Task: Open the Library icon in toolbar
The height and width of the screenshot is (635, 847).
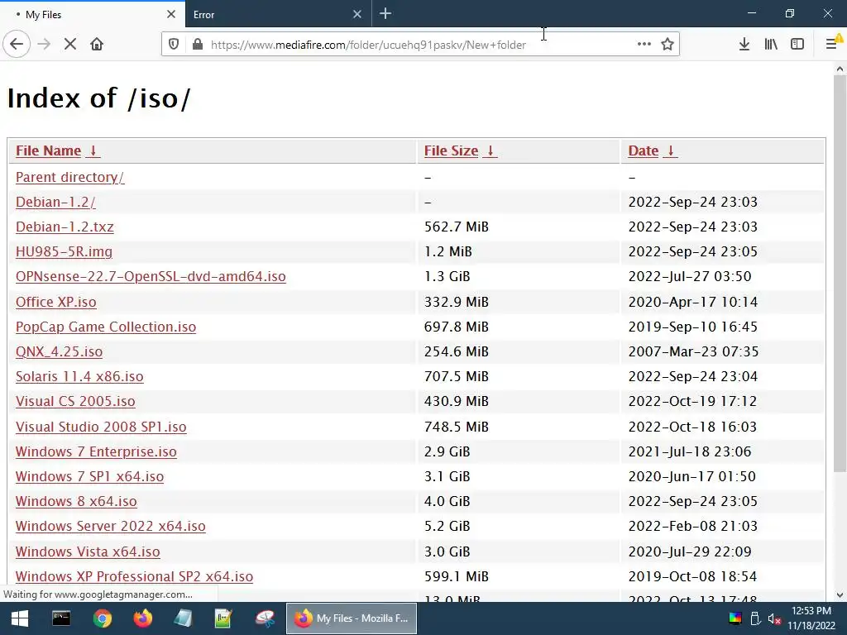Action: click(x=771, y=45)
